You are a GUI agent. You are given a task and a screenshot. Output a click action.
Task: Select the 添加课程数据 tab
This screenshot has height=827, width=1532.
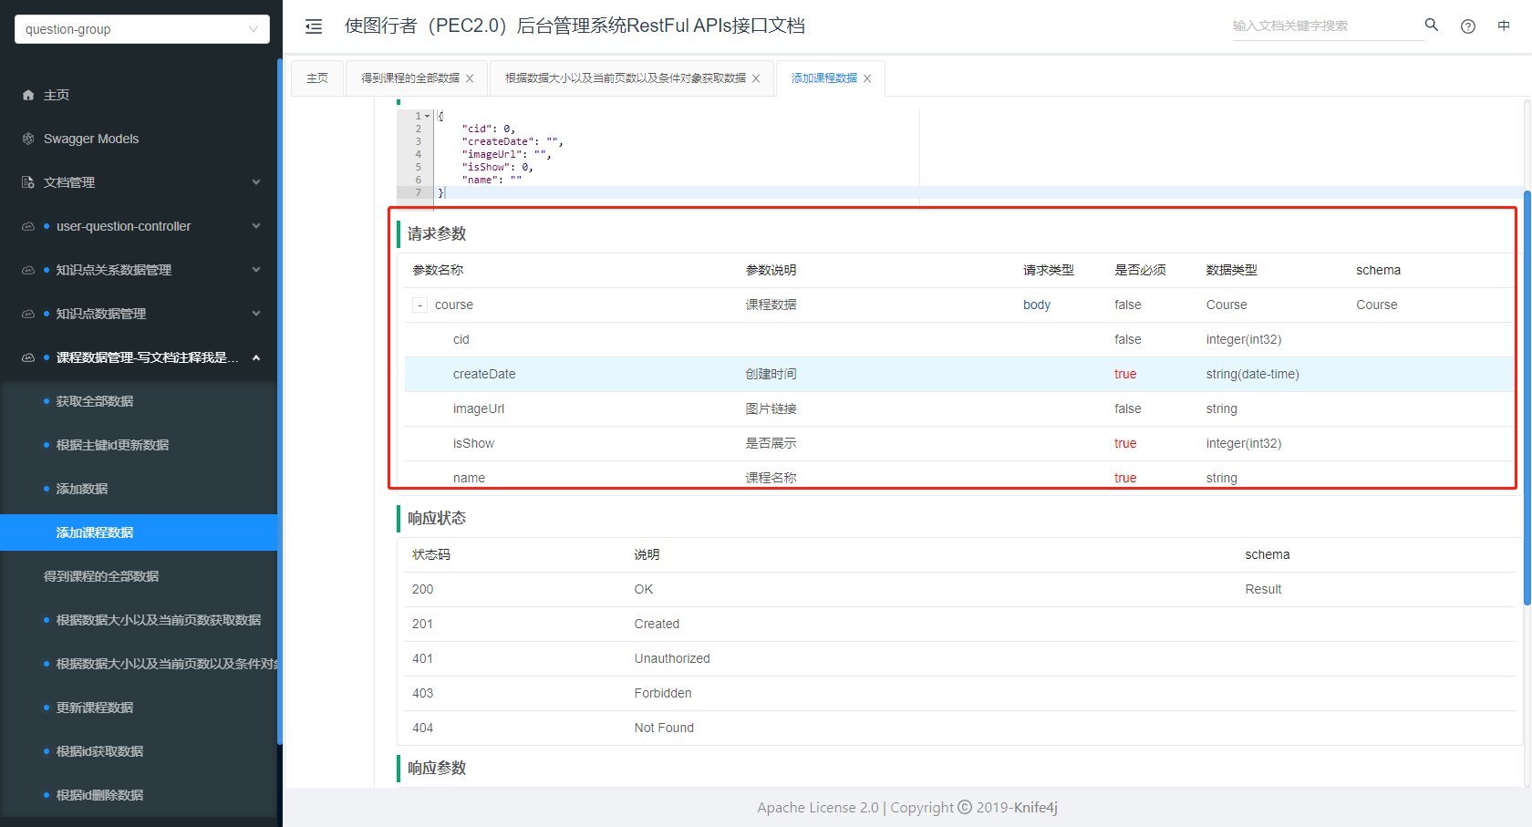tap(824, 78)
